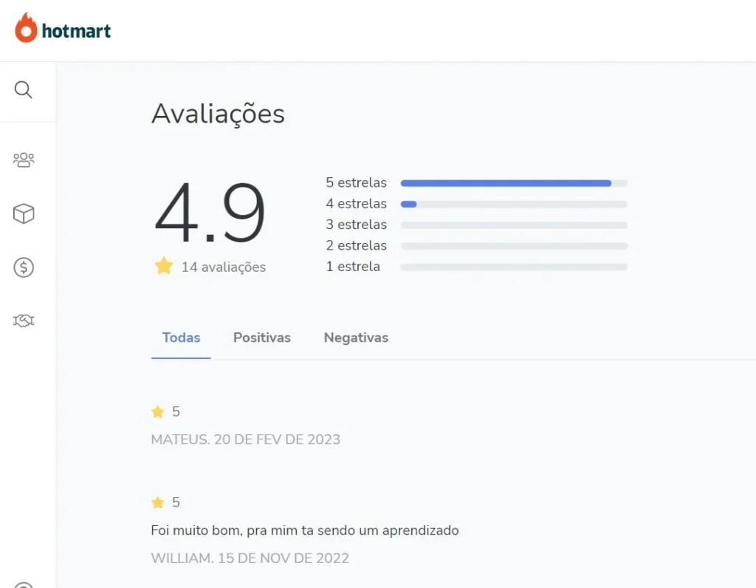This screenshot has width=756, height=588.
Task: Open the products cube icon in the sidebar
Action: pos(24,213)
